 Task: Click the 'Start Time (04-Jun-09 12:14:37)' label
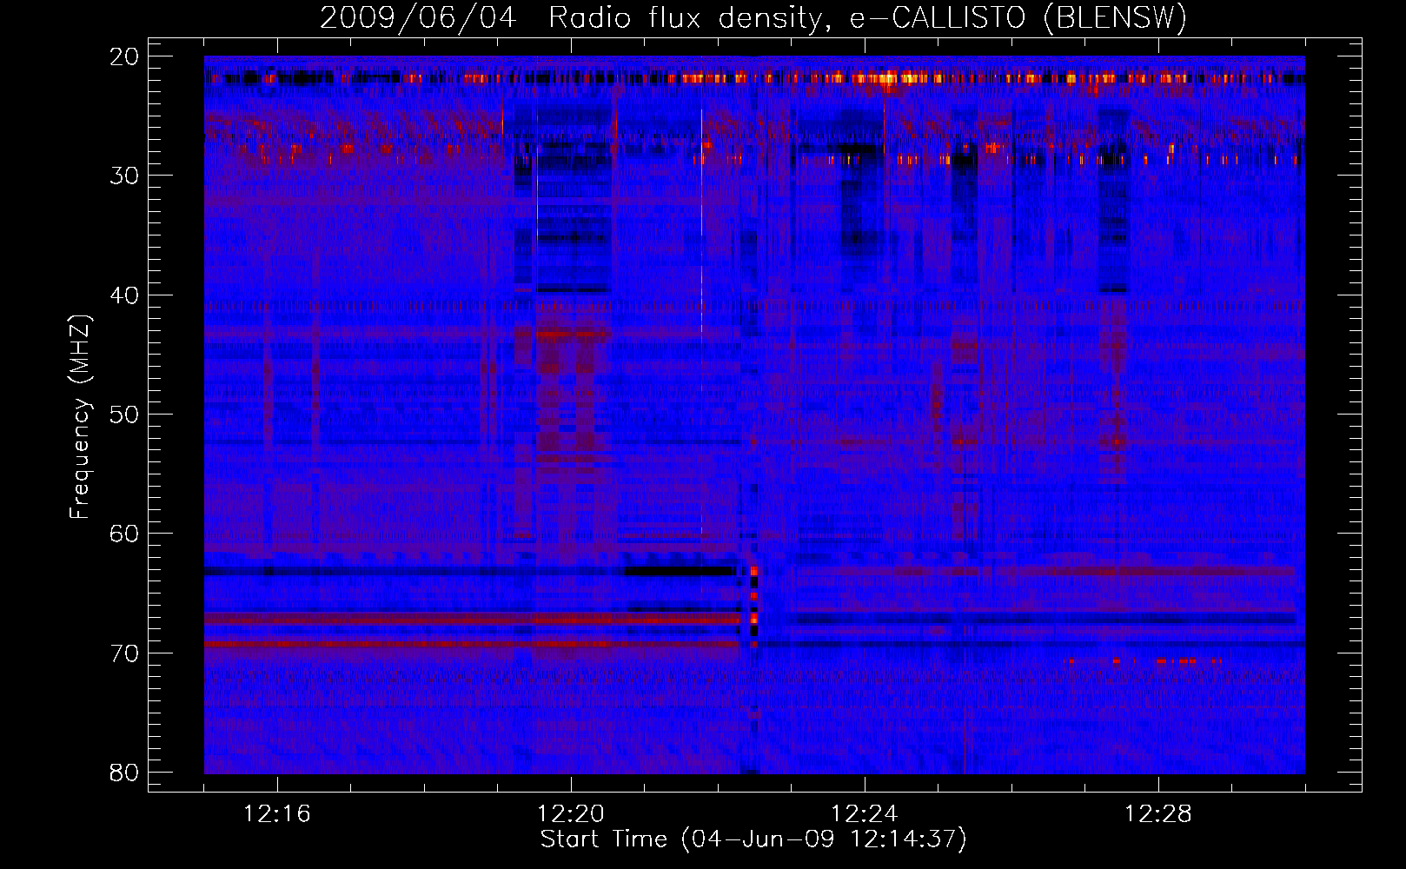(753, 839)
